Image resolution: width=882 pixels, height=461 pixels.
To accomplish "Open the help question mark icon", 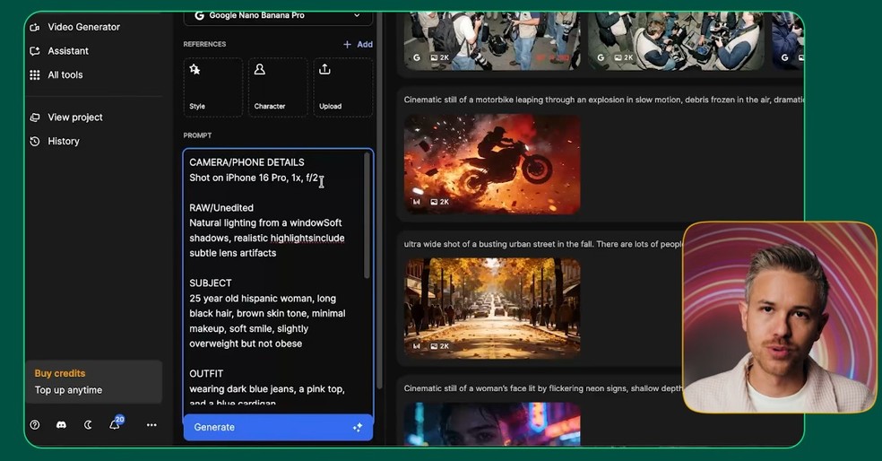I will [35, 425].
